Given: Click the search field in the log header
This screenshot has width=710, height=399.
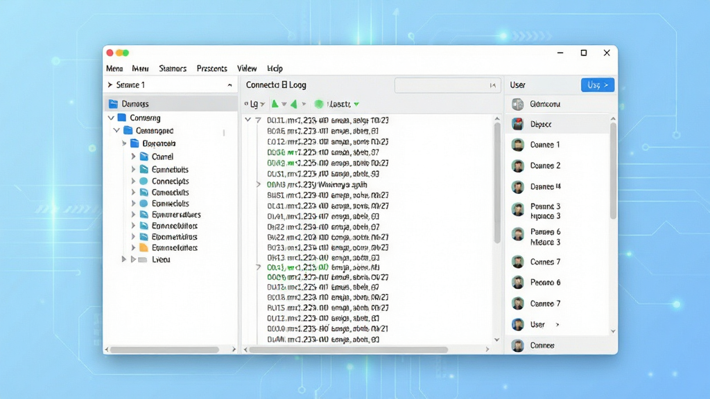Looking at the screenshot, I should [x=448, y=85].
